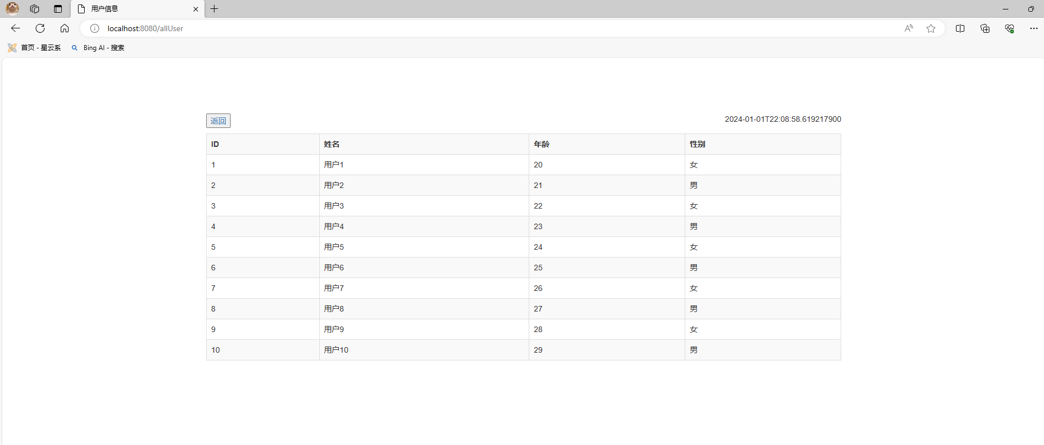Screen dimensions: 1044x445
Task: Open browser essentials heart icon
Action: click(x=1009, y=28)
